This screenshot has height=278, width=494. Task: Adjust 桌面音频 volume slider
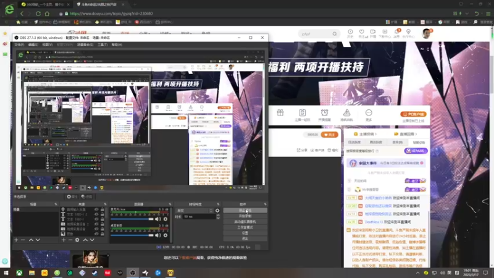click(132, 235)
